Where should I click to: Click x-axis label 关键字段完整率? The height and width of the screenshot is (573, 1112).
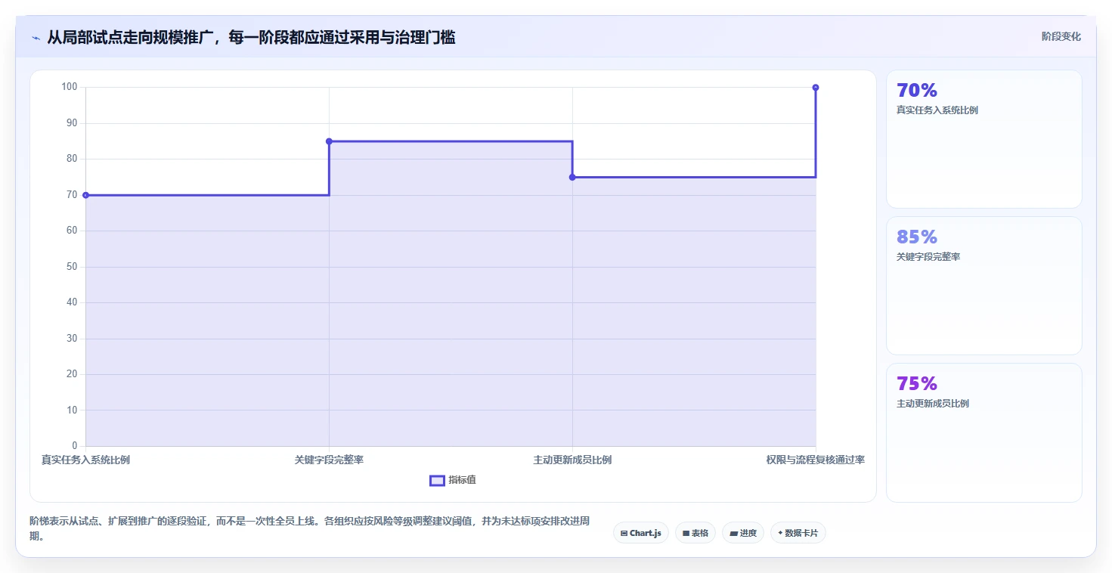point(329,460)
